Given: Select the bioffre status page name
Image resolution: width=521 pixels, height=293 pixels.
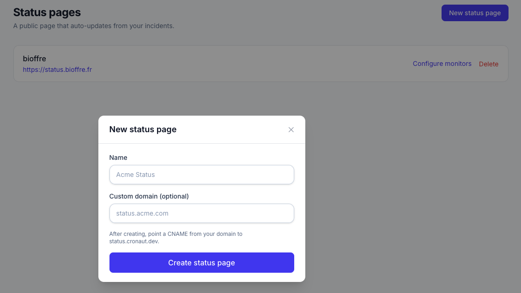Looking at the screenshot, I should (x=35, y=59).
